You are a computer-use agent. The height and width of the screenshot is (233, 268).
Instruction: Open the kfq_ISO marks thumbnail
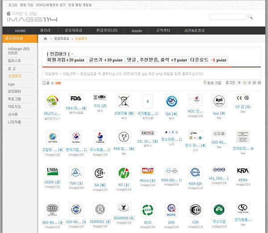tap(219, 169)
